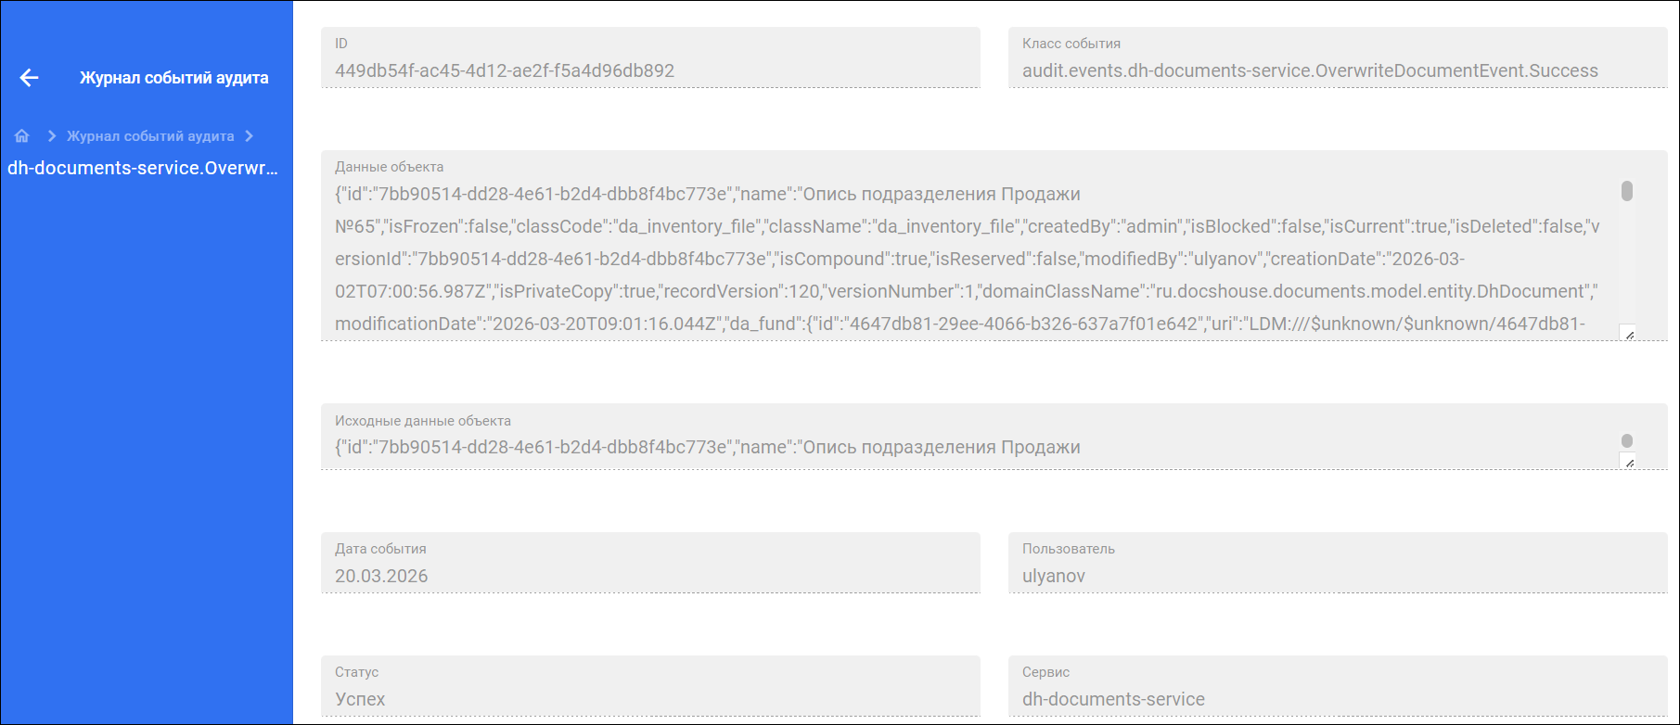
Task: Click the Статус field showing Успех
Action: pyautogui.click(x=650, y=686)
